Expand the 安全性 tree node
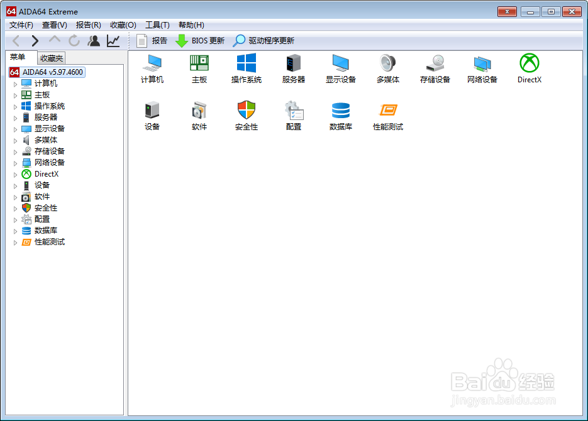 point(15,209)
